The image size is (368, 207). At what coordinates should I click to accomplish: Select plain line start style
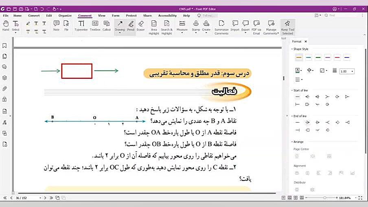tap(298, 97)
